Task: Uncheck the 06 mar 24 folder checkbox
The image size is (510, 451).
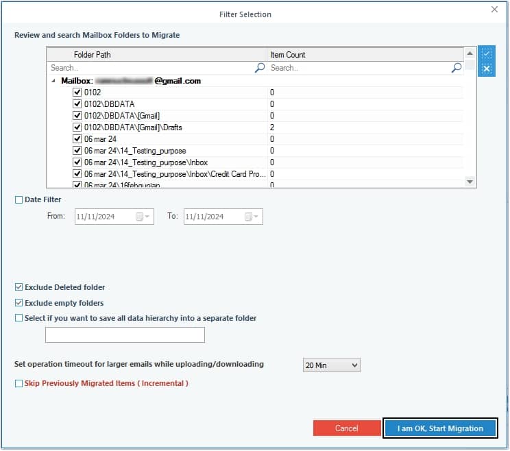Action: pos(77,139)
